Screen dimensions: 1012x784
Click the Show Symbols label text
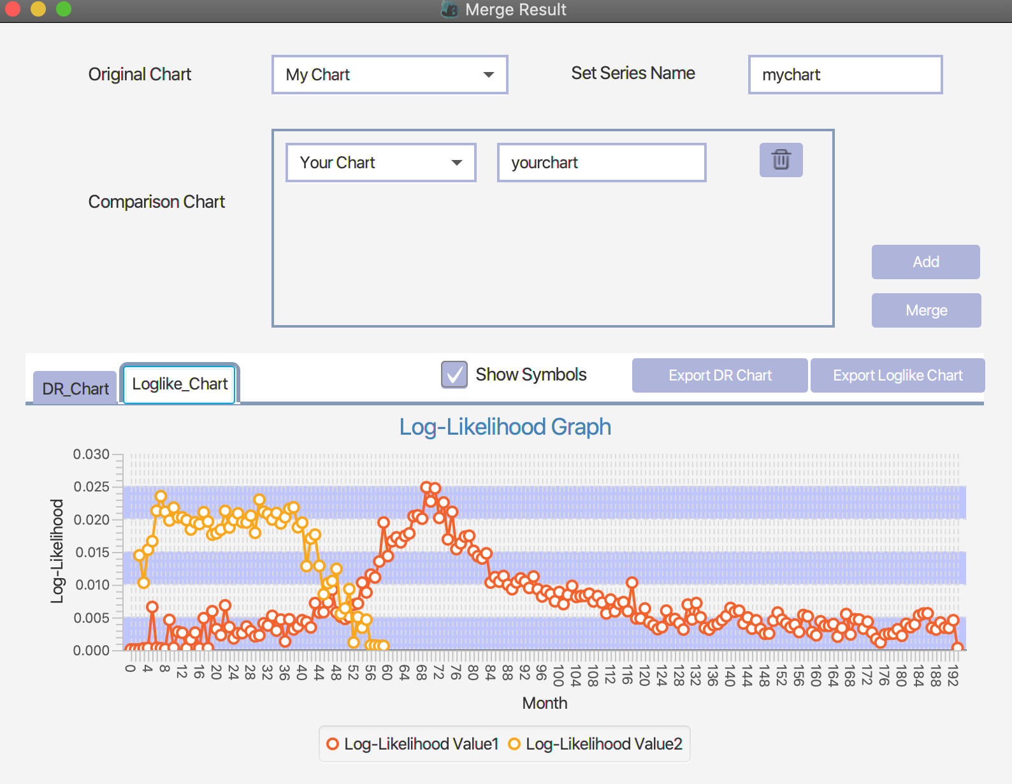[531, 375]
